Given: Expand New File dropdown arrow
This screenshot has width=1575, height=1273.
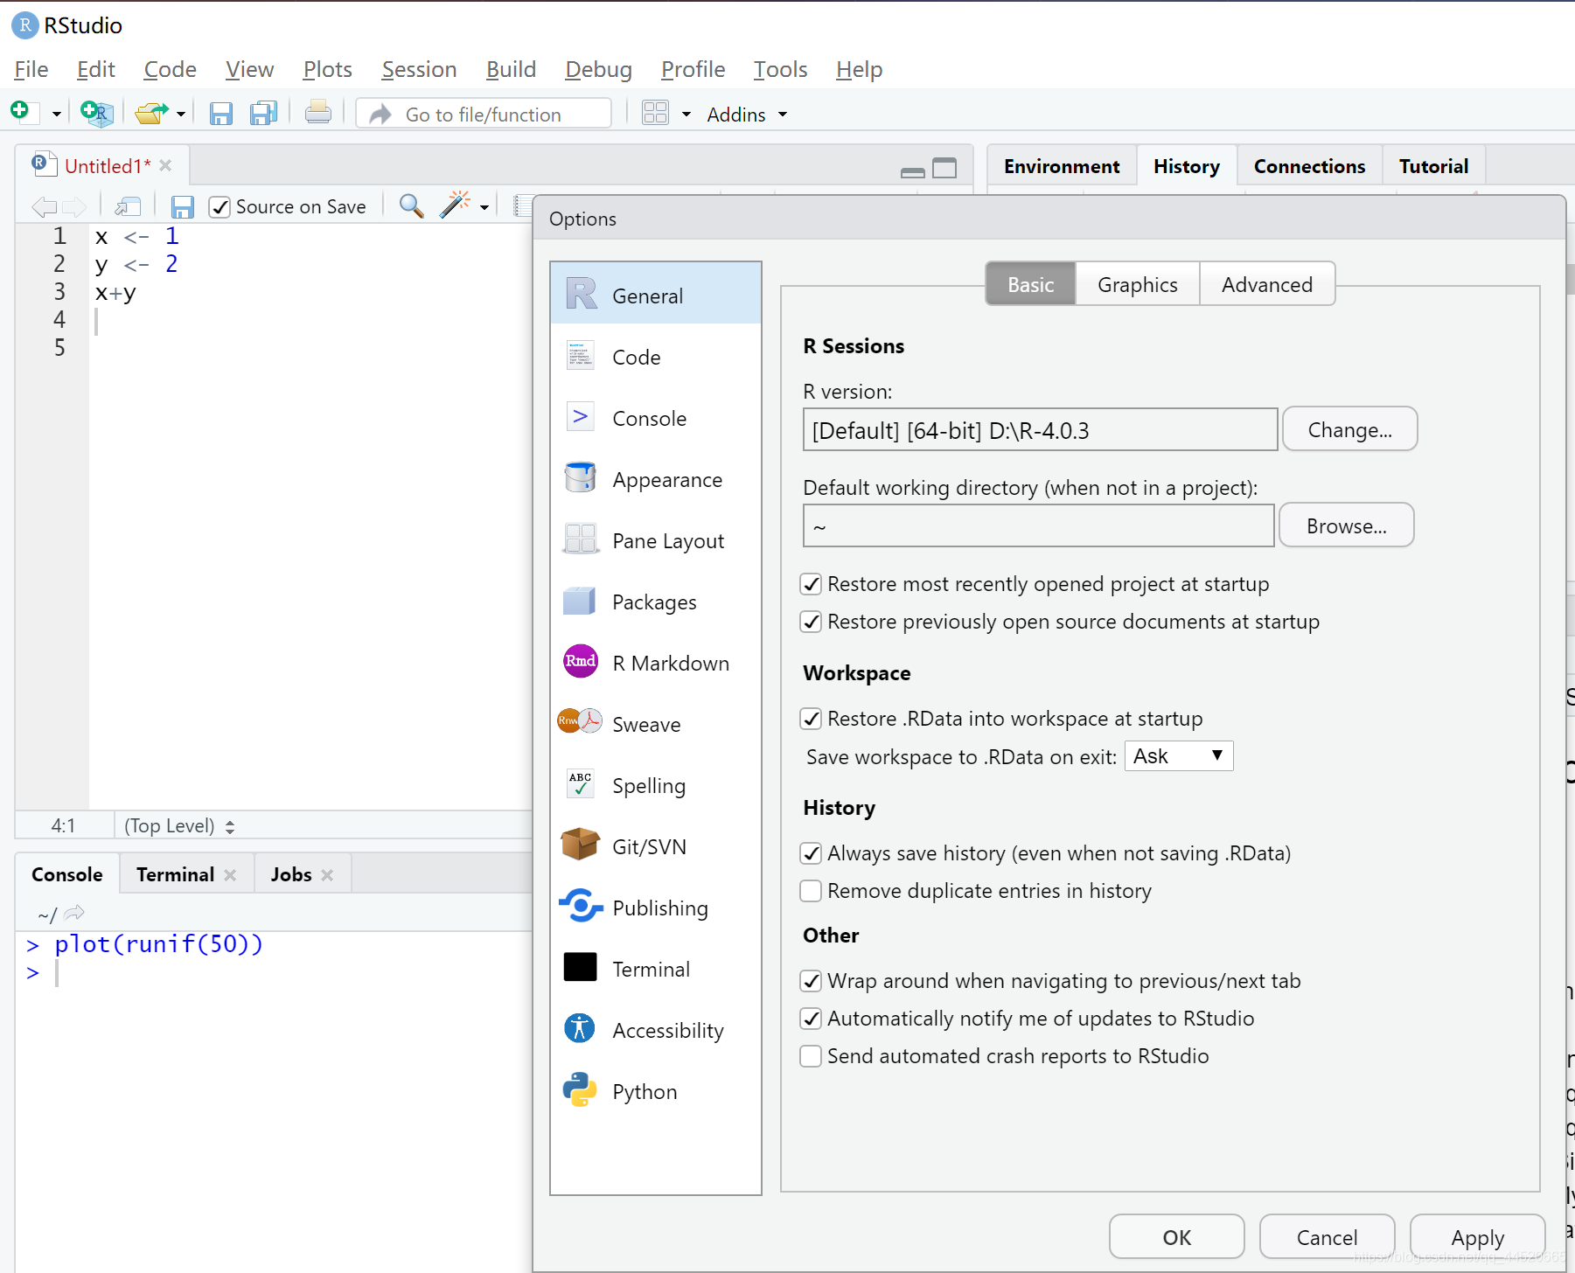Looking at the screenshot, I should pyautogui.click(x=56, y=115).
